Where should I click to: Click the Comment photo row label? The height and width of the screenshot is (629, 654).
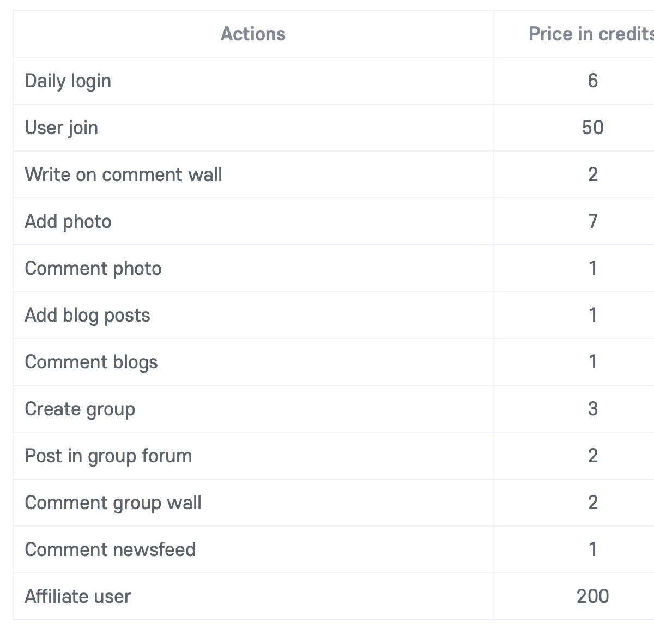93,269
